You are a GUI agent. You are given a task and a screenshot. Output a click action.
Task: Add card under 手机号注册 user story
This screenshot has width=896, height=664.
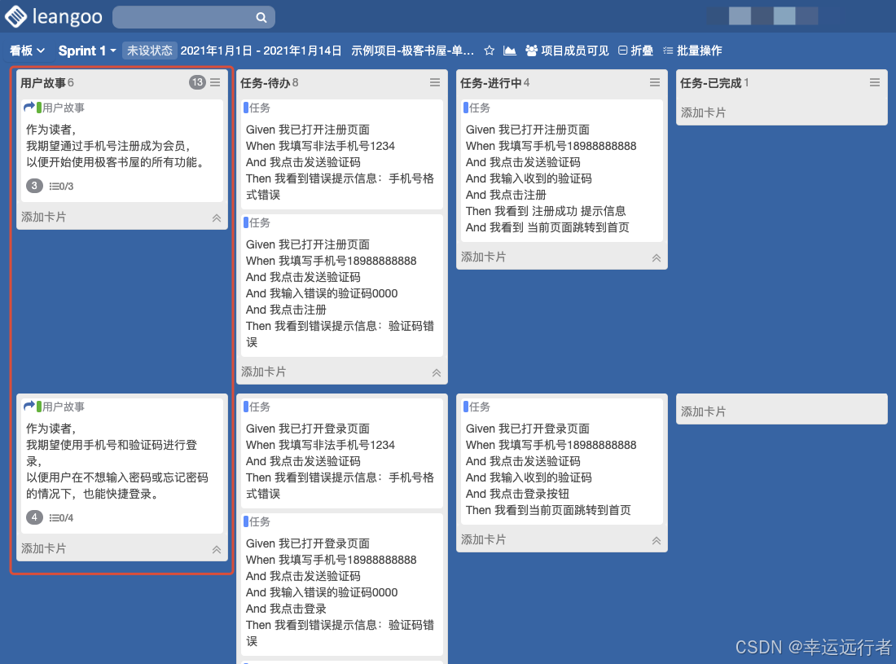point(43,218)
